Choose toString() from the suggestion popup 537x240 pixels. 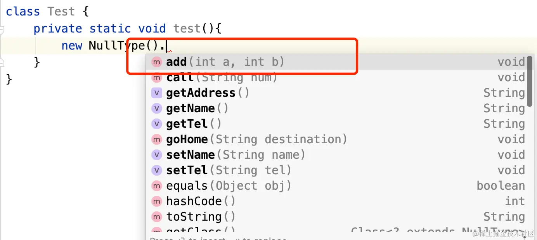[336, 217]
